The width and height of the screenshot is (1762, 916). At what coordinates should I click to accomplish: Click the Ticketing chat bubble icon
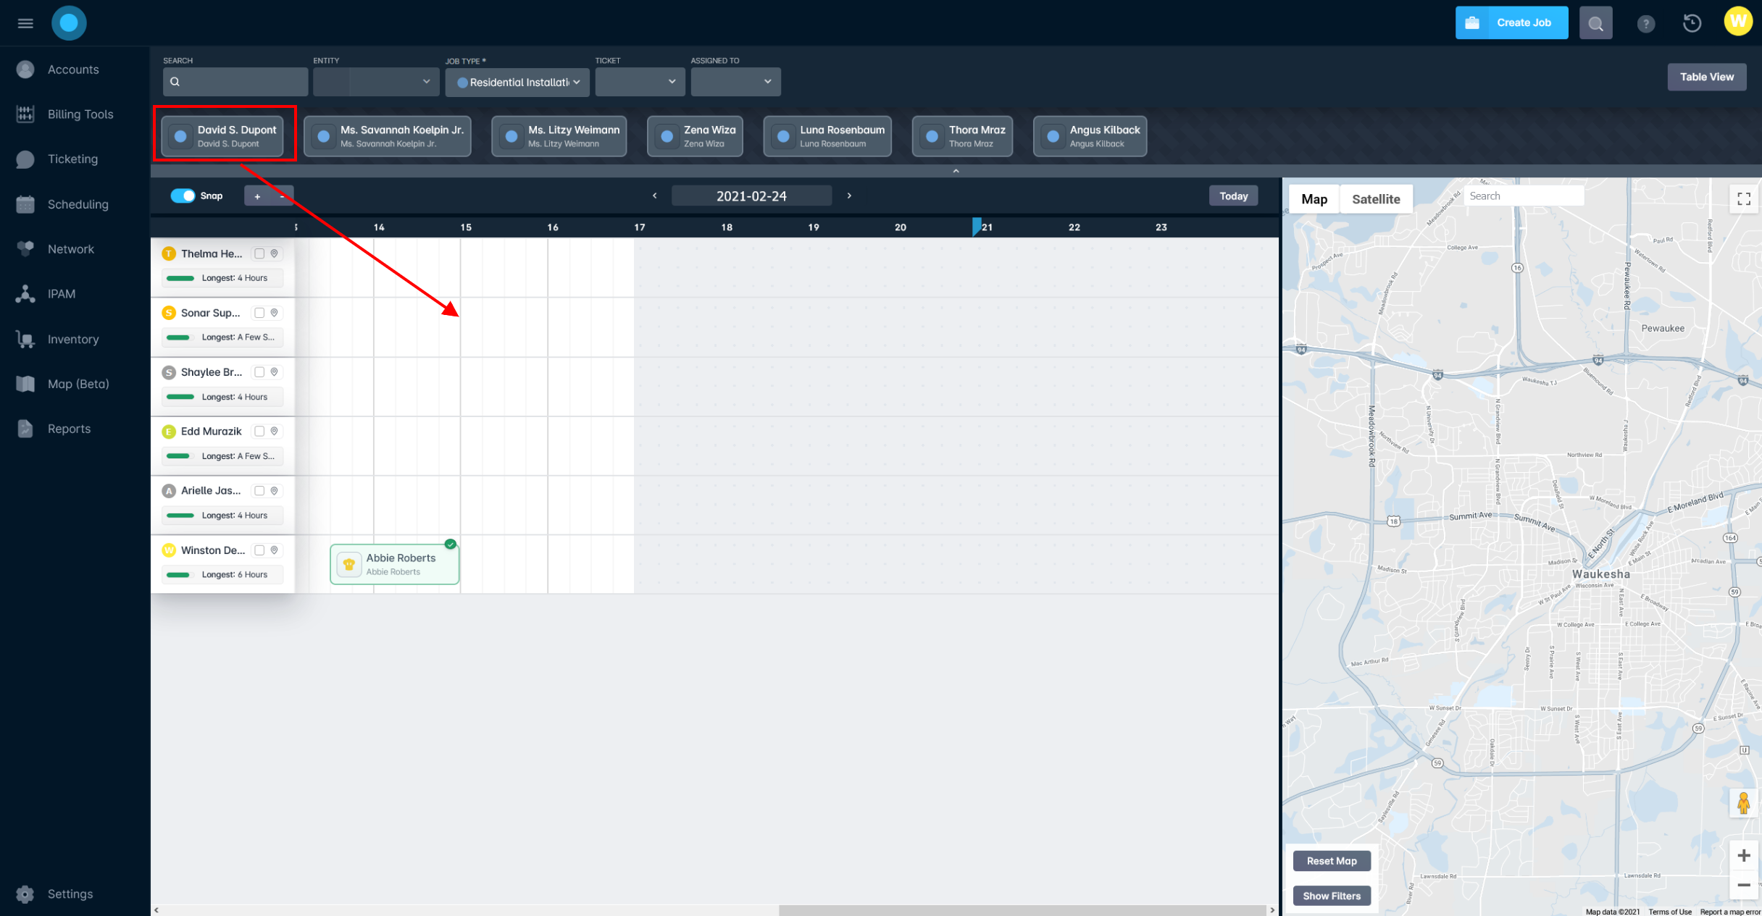click(25, 159)
